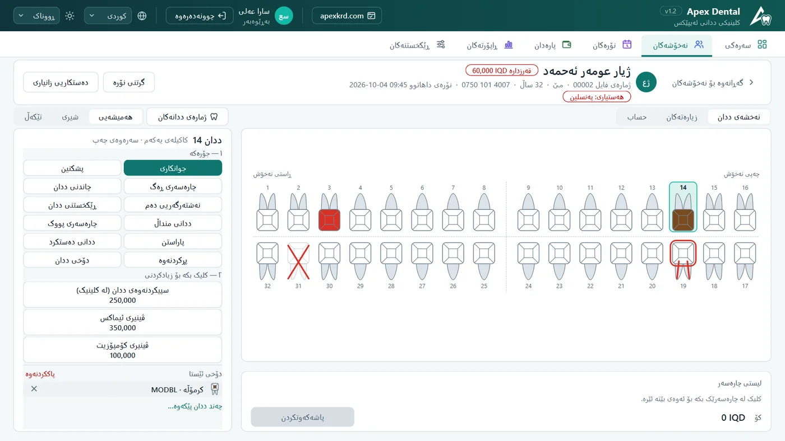Image resolution: width=785 pixels, height=441 pixels.
Task: Add ڤینیری کۆمپۆزیت 100,000 treatment
Action: point(123,350)
